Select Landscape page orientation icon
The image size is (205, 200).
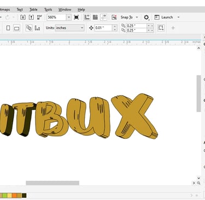pos(16,28)
